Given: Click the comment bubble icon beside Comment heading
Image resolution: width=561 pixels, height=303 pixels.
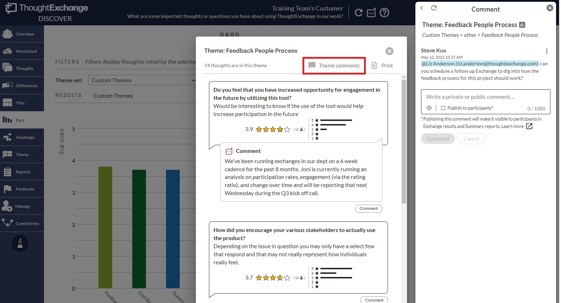Looking at the screenshot, I should point(229,151).
